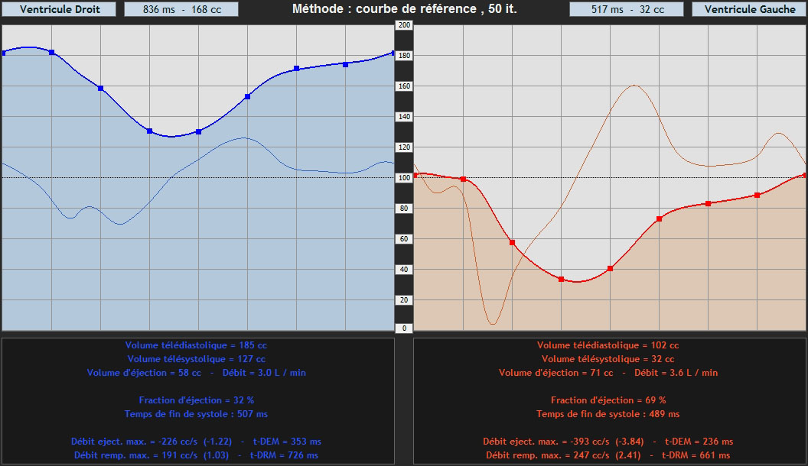Screen dimensions: 808x466
Task: Click 'Volume télésystolique = 32 cc' text
Action: point(608,359)
